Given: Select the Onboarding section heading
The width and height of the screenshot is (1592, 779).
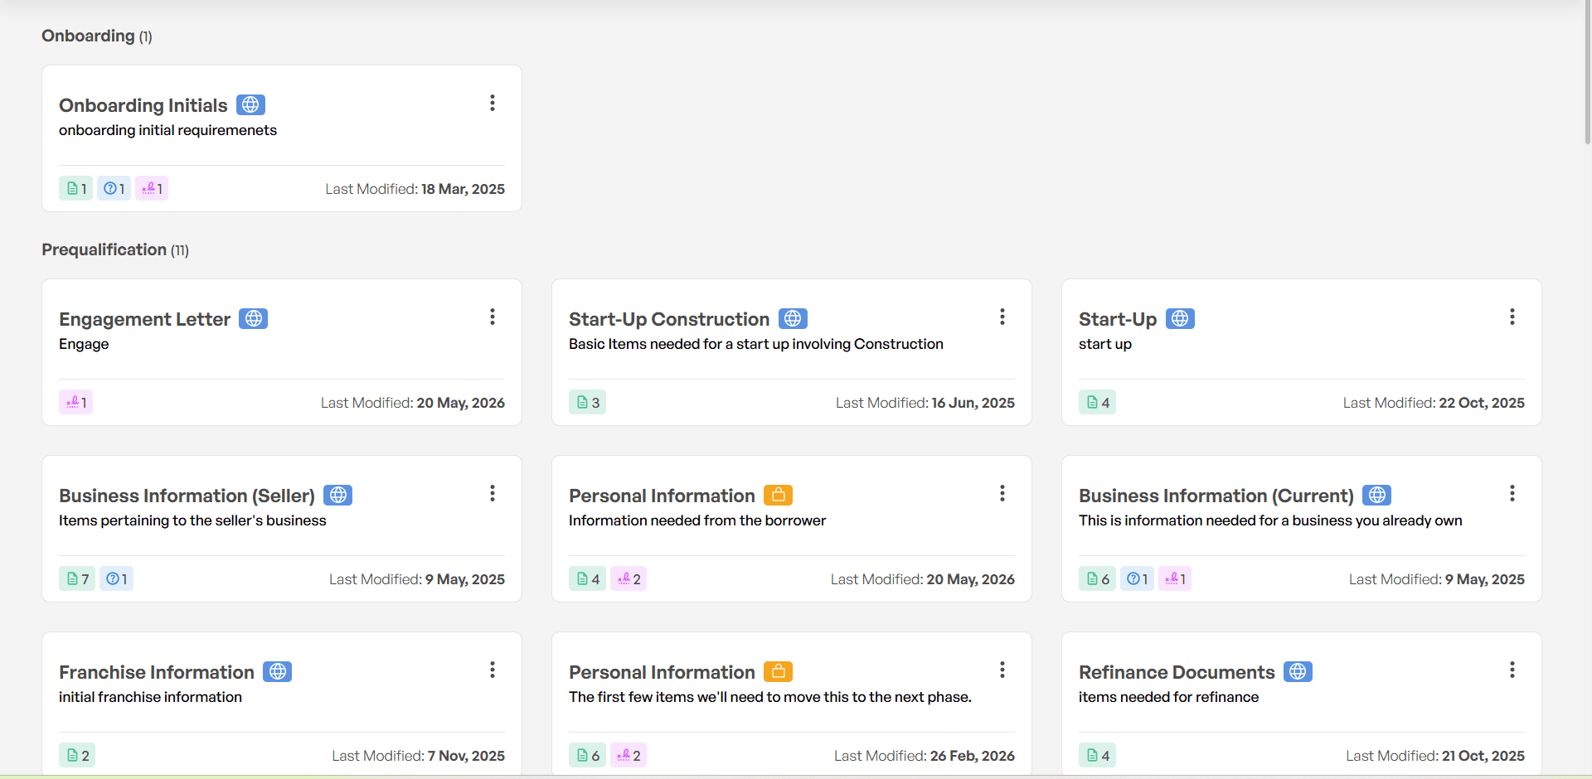Looking at the screenshot, I should [x=97, y=36].
